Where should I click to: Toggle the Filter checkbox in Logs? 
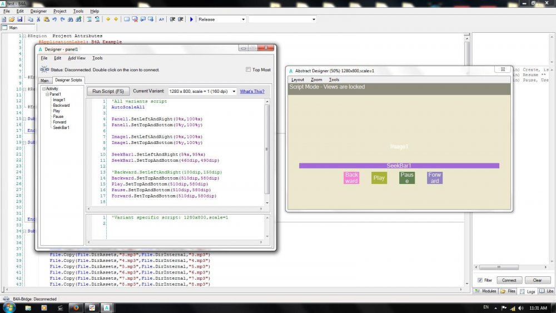click(x=480, y=280)
